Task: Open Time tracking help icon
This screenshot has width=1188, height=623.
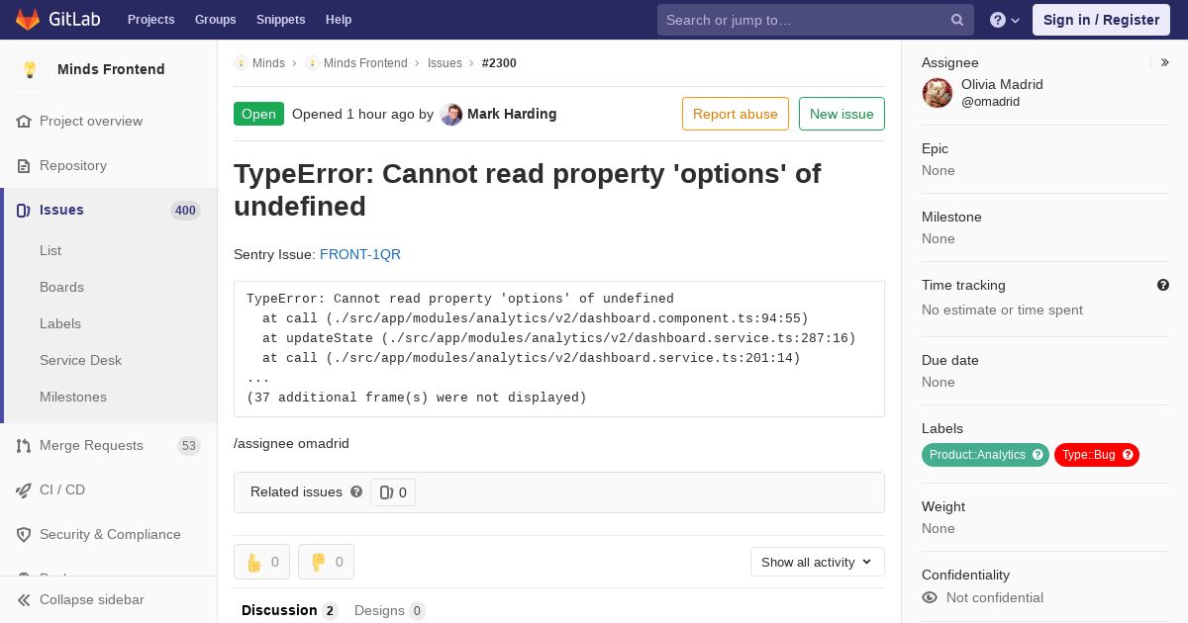Action: (x=1163, y=285)
